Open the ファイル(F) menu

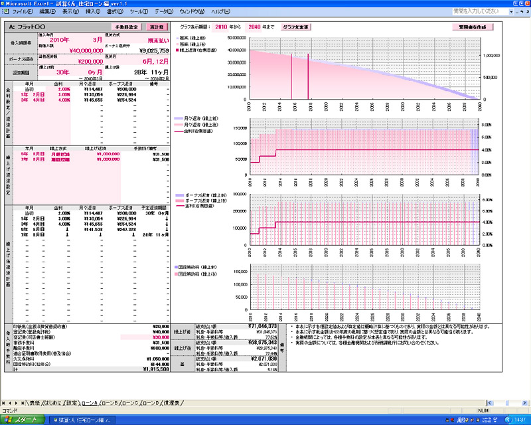point(23,11)
